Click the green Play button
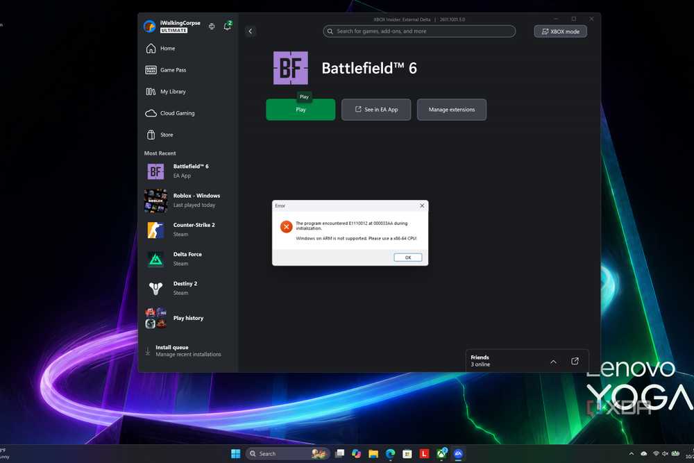Screen dimensions: 694x463 pyautogui.click(x=301, y=110)
